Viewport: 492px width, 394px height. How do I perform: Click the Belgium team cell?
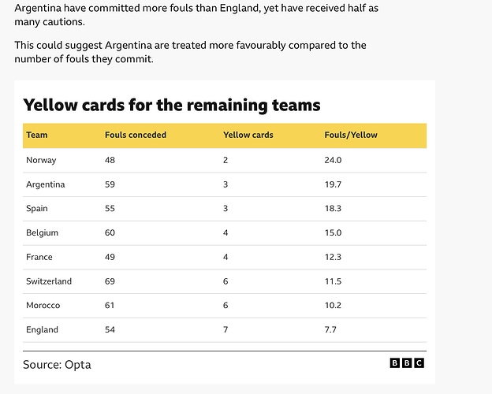tap(42, 232)
